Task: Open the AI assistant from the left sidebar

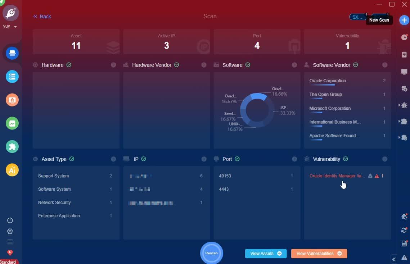Action: point(12,170)
